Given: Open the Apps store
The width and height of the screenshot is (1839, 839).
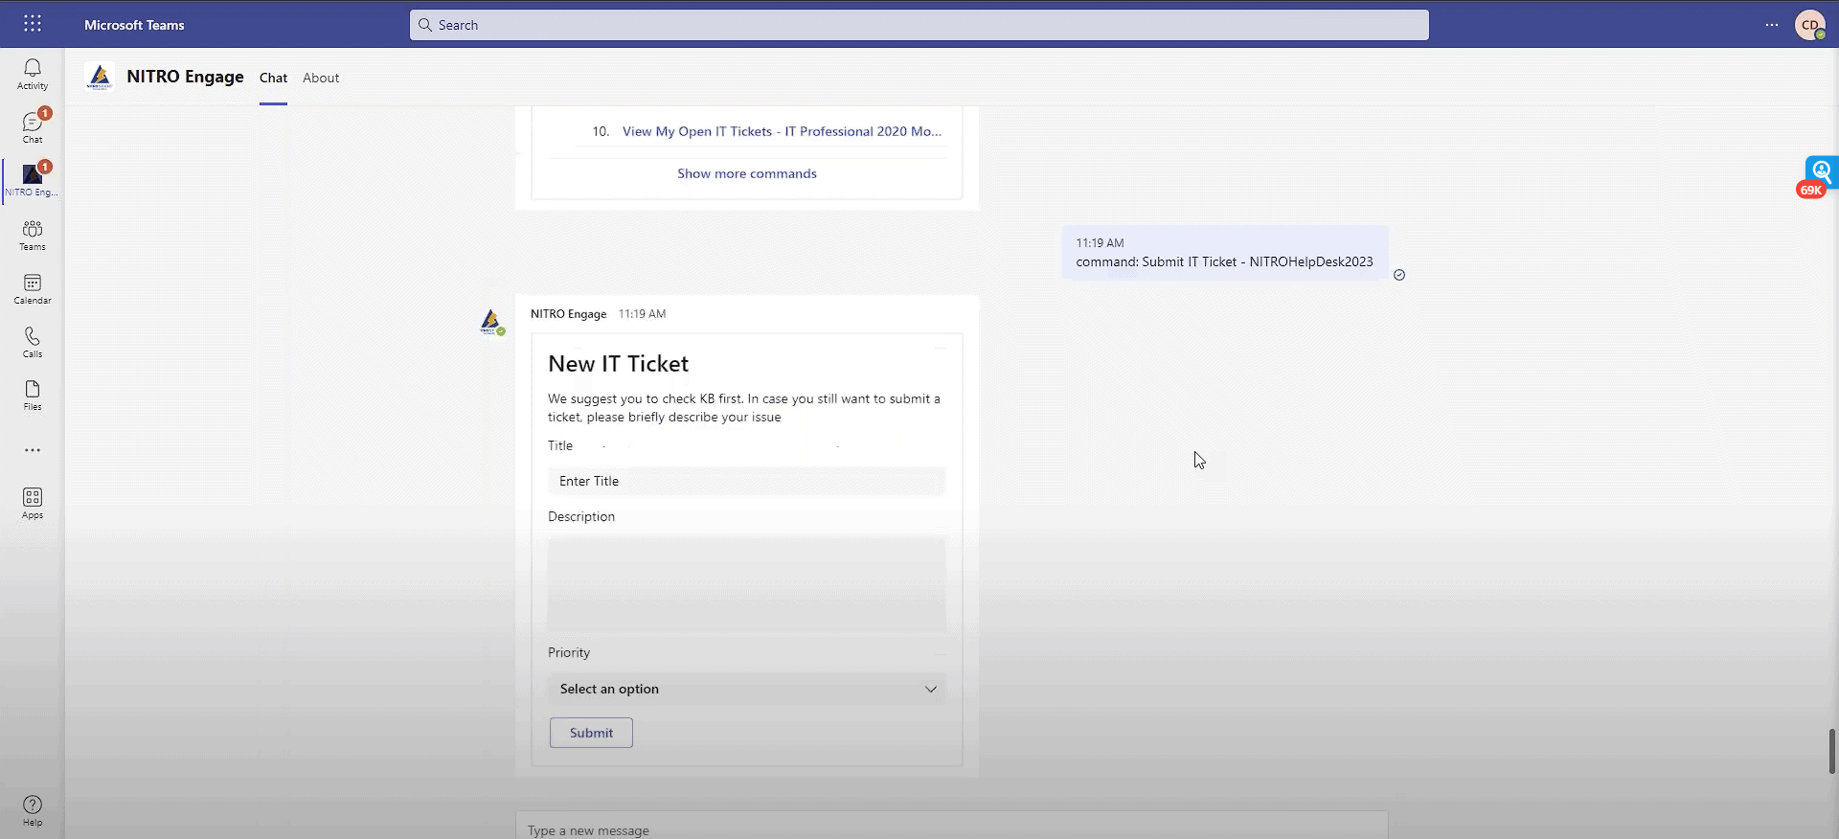Looking at the screenshot, I should point(33,503).
